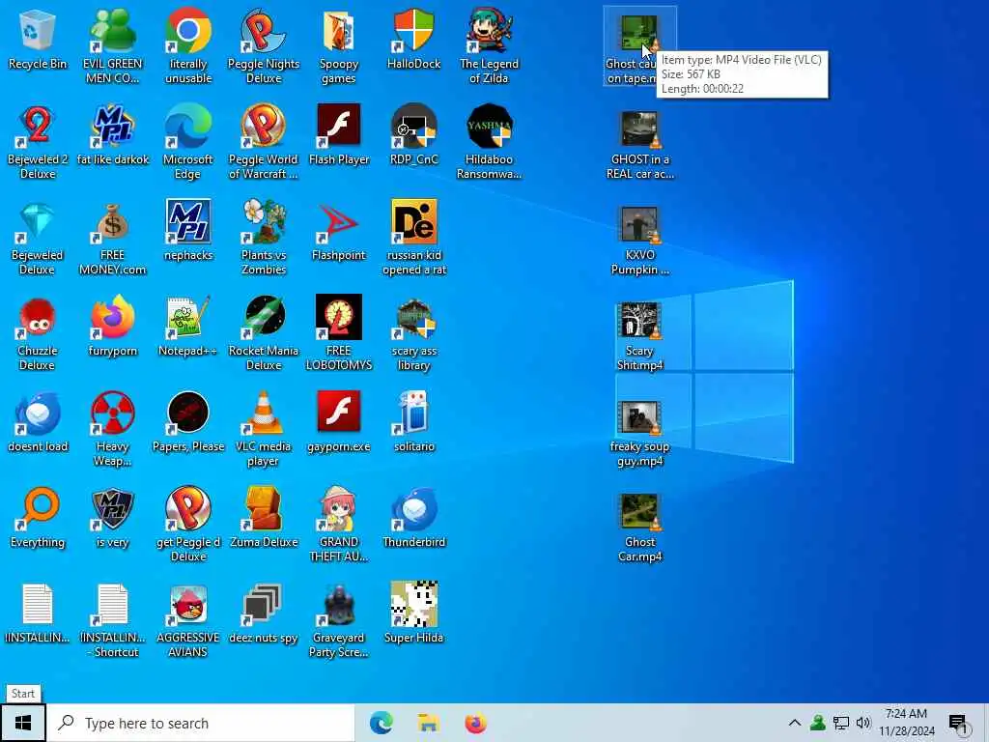Select the Ghost caught on tape video thumbnail
Screen dimensions: 989x742
(x=639, y=33)
